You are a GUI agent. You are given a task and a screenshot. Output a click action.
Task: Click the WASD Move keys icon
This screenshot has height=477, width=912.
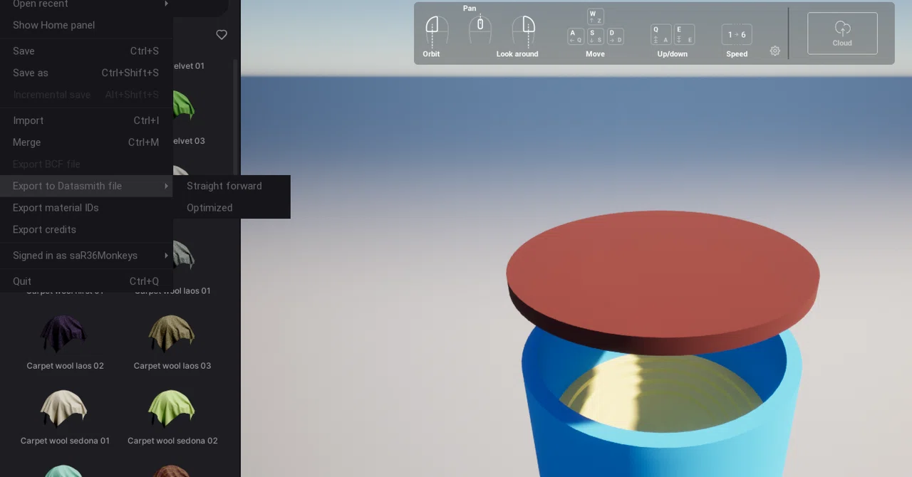click(596, 27)
